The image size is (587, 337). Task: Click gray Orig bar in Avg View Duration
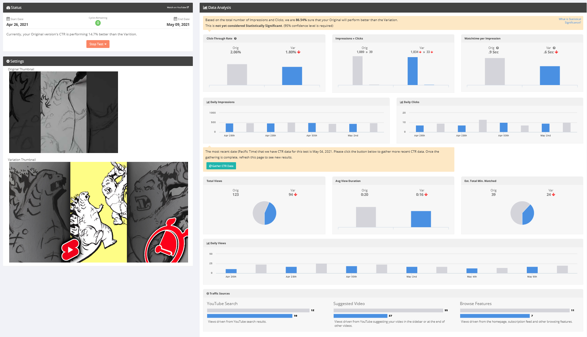click(366, 217)
